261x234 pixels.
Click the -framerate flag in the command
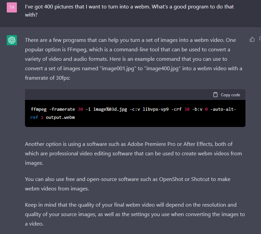62,109
